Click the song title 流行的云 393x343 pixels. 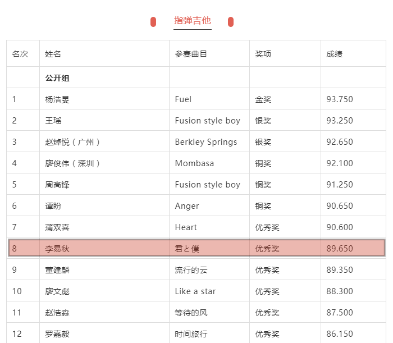coord(191,270)
